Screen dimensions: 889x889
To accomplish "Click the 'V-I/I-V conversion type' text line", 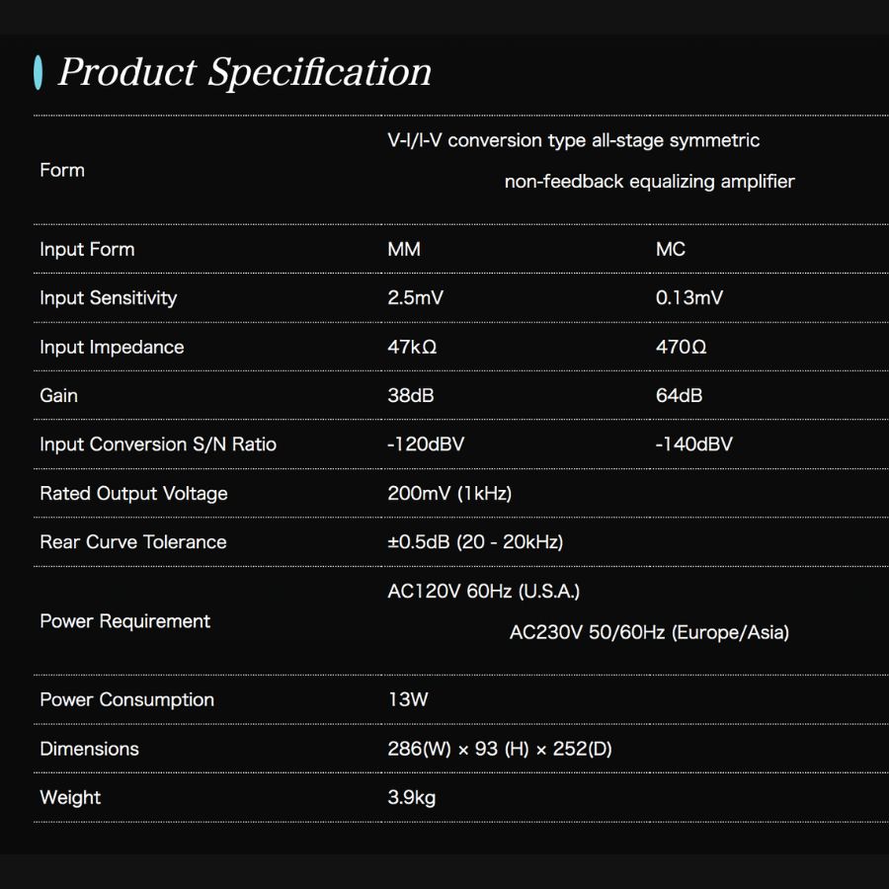I will [573, 140].
